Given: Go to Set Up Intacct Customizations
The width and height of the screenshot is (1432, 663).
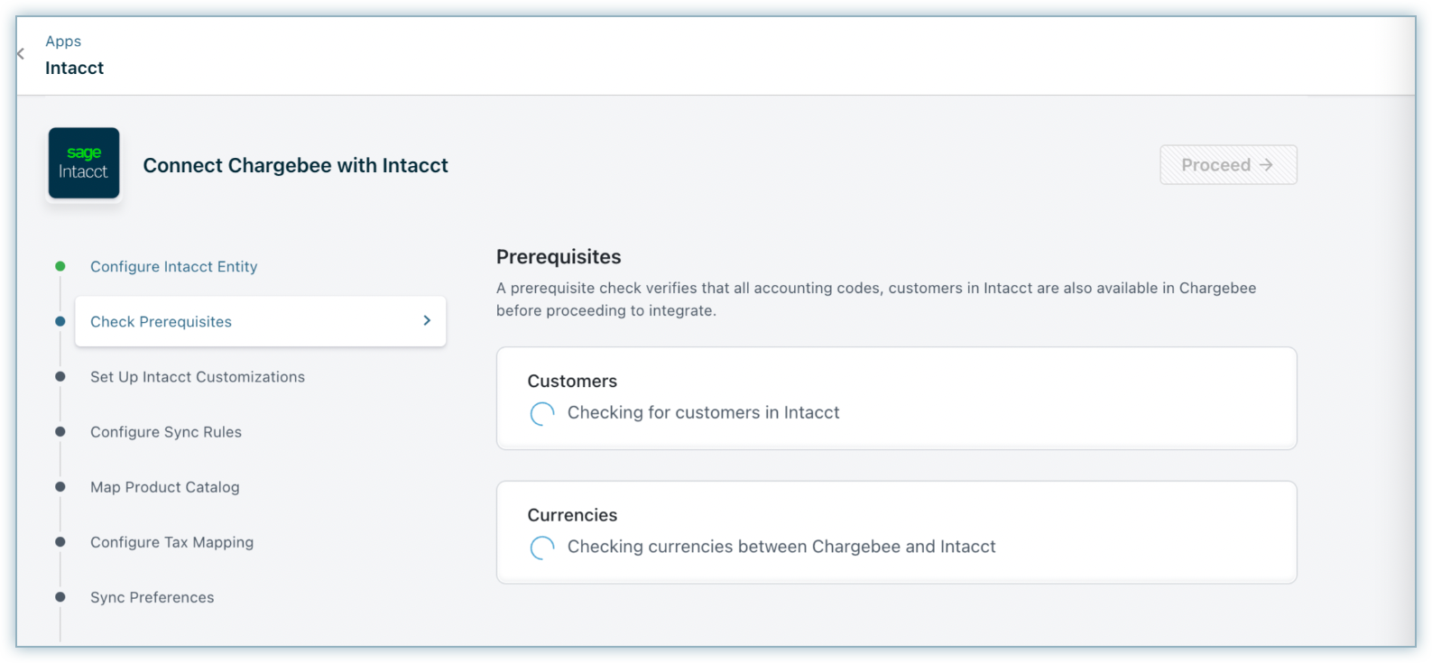Looking at the screenshot, I should coord(197,377).
